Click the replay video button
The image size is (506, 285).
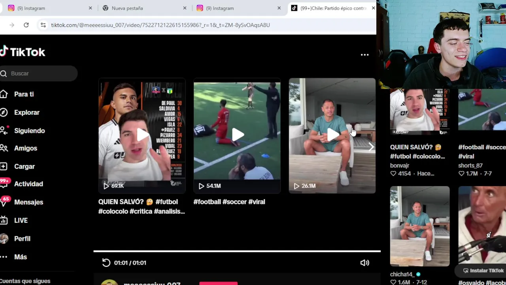(106, 262)
